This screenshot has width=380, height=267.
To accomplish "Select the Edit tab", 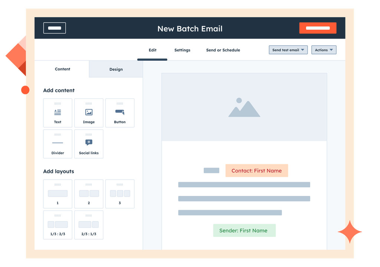I will coord(152,50).
